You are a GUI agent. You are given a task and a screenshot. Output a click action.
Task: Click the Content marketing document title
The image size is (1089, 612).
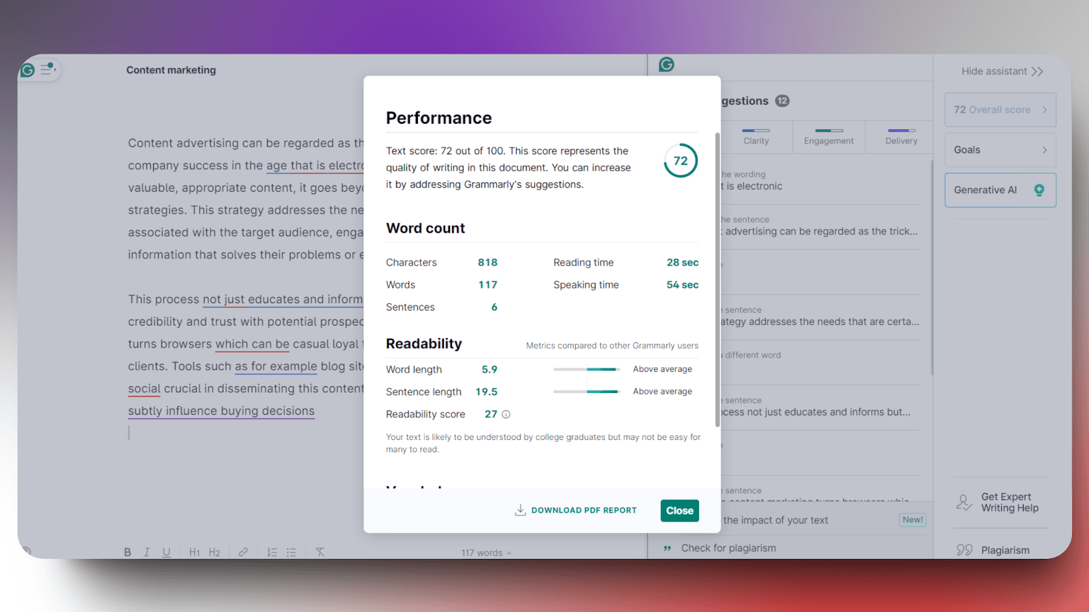[171, 70]
